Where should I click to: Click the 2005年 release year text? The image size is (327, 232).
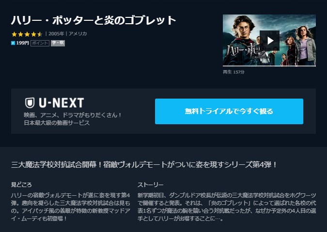click(56, 34)
